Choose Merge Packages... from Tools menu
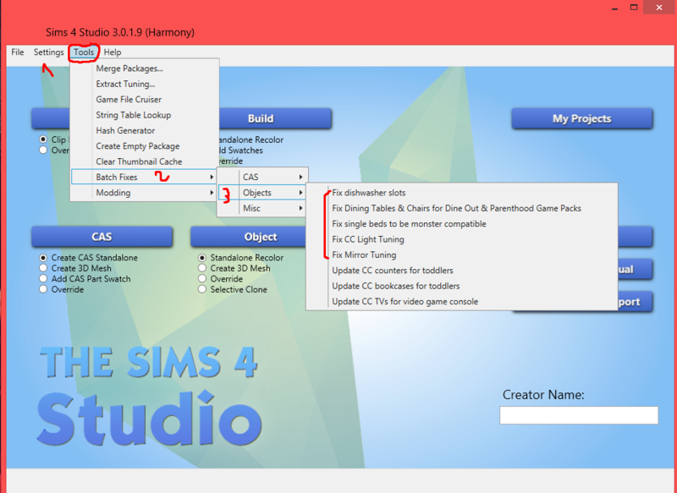Image resolution: width=677 pixels, height=493 pixels. pos(145,68)
